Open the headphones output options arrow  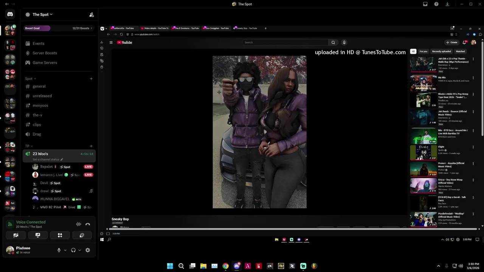coord(79,250)
